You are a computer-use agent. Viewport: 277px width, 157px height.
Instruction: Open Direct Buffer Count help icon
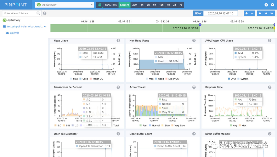coord(194,134)
